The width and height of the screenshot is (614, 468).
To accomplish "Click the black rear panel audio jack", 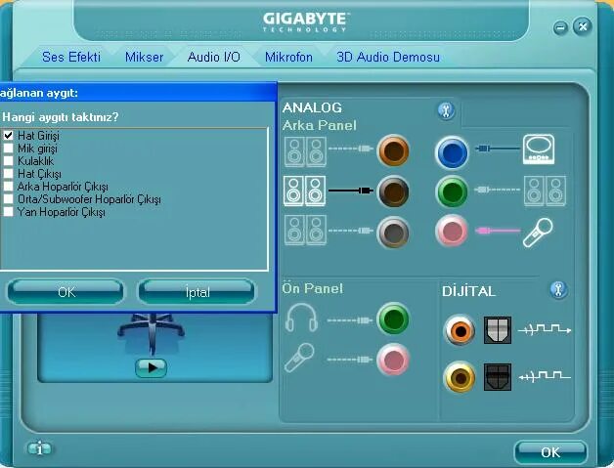I will [x=394, y=191].
